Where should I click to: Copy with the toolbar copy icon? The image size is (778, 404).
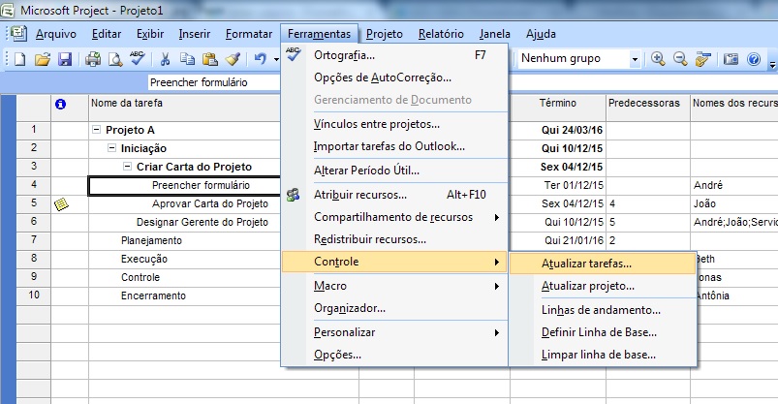point(187,59)
